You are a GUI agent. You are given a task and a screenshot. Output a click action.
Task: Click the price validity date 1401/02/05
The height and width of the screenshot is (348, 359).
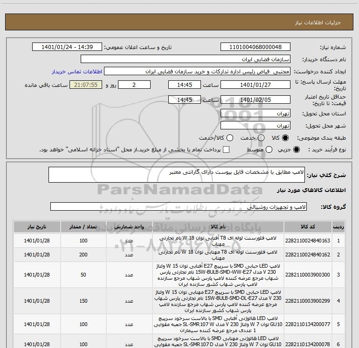255,100
